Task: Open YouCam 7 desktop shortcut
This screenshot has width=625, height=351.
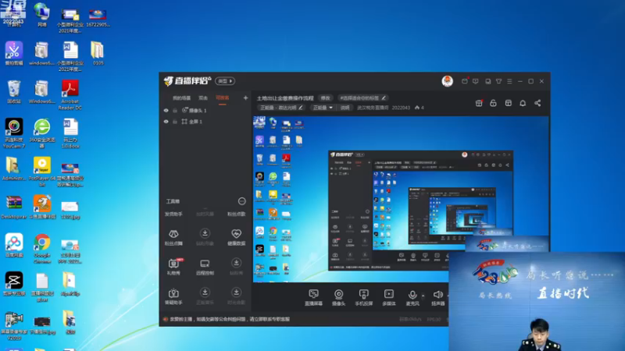Action: 14,133
